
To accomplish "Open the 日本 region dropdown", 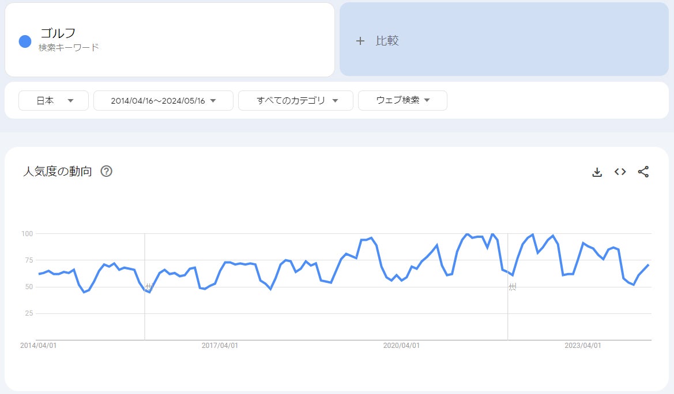I will [x=54, y=100].
